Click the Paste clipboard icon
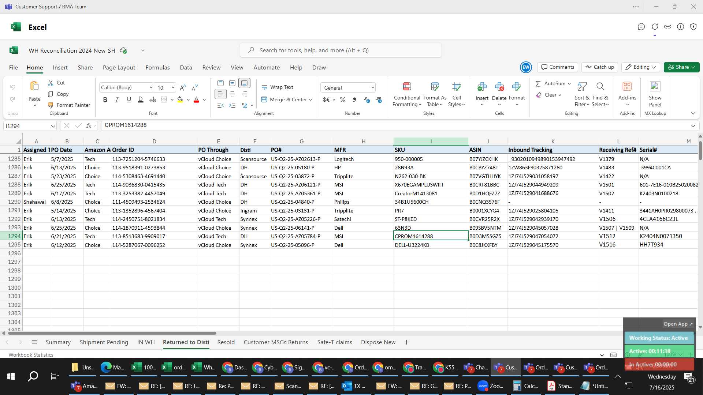 point(34,86)
